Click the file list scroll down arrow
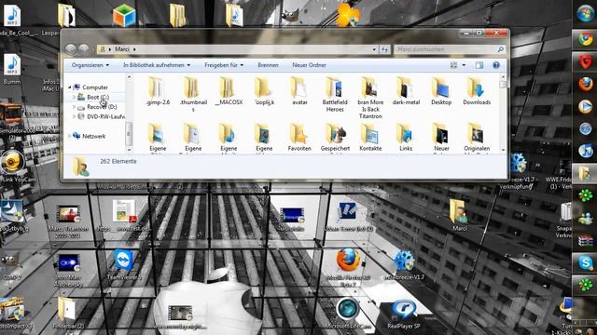Viewport: 597px width, 335px height. click(x=503, y=150)
